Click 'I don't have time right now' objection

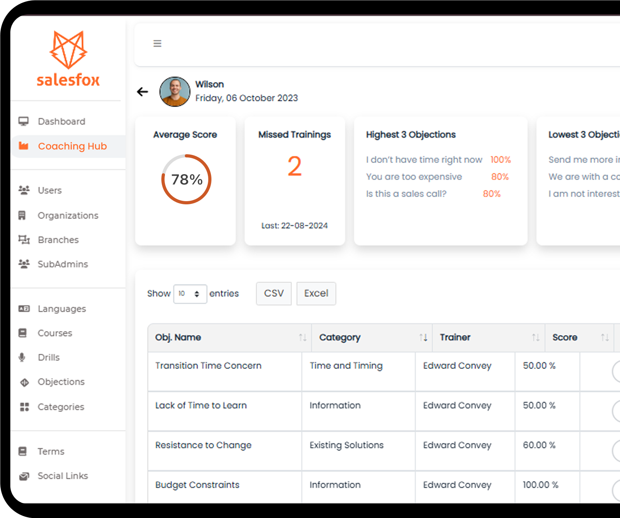[x=424, y=159]
